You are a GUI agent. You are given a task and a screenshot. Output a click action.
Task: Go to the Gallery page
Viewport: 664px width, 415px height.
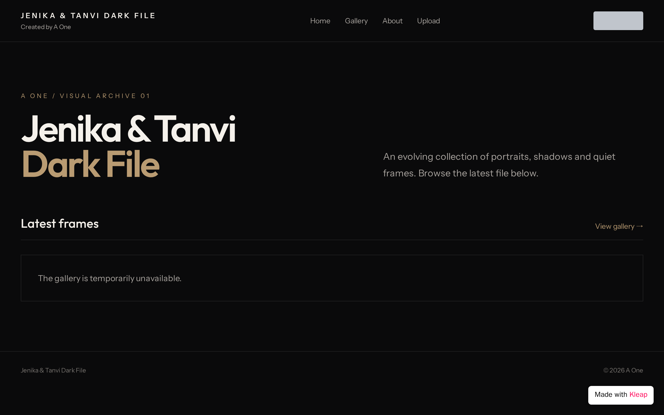(356, 21)
